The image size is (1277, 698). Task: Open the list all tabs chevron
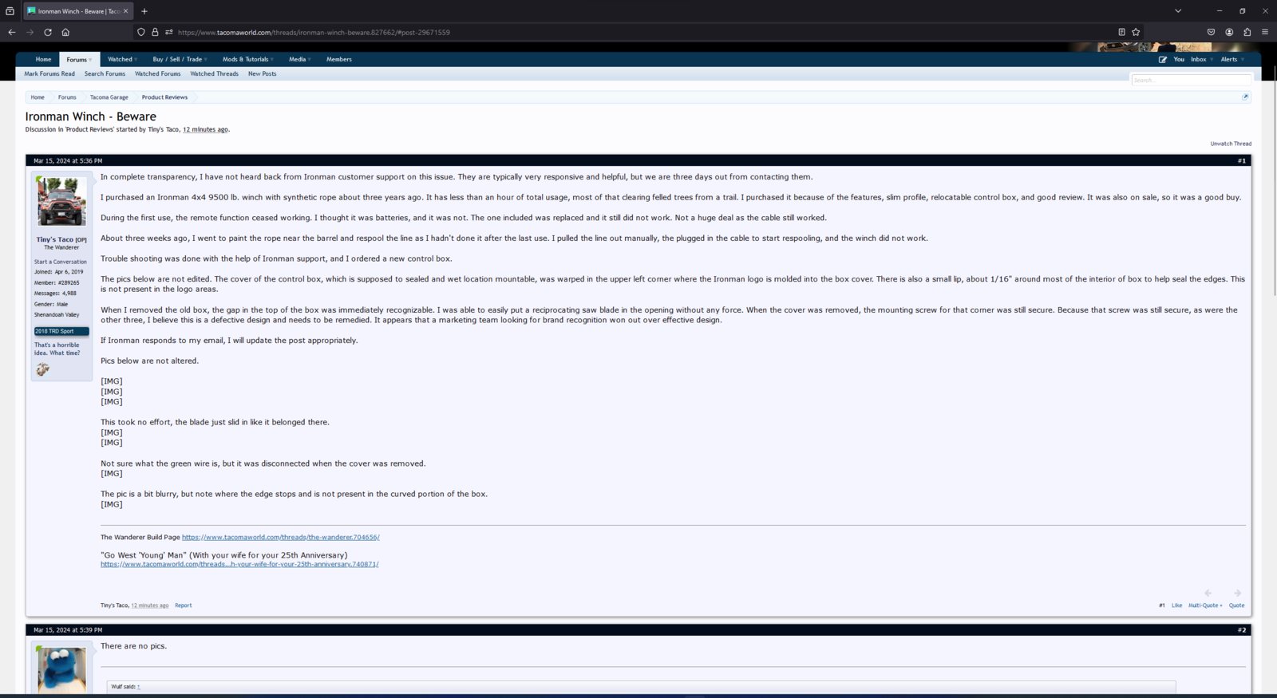[1178, 11]
